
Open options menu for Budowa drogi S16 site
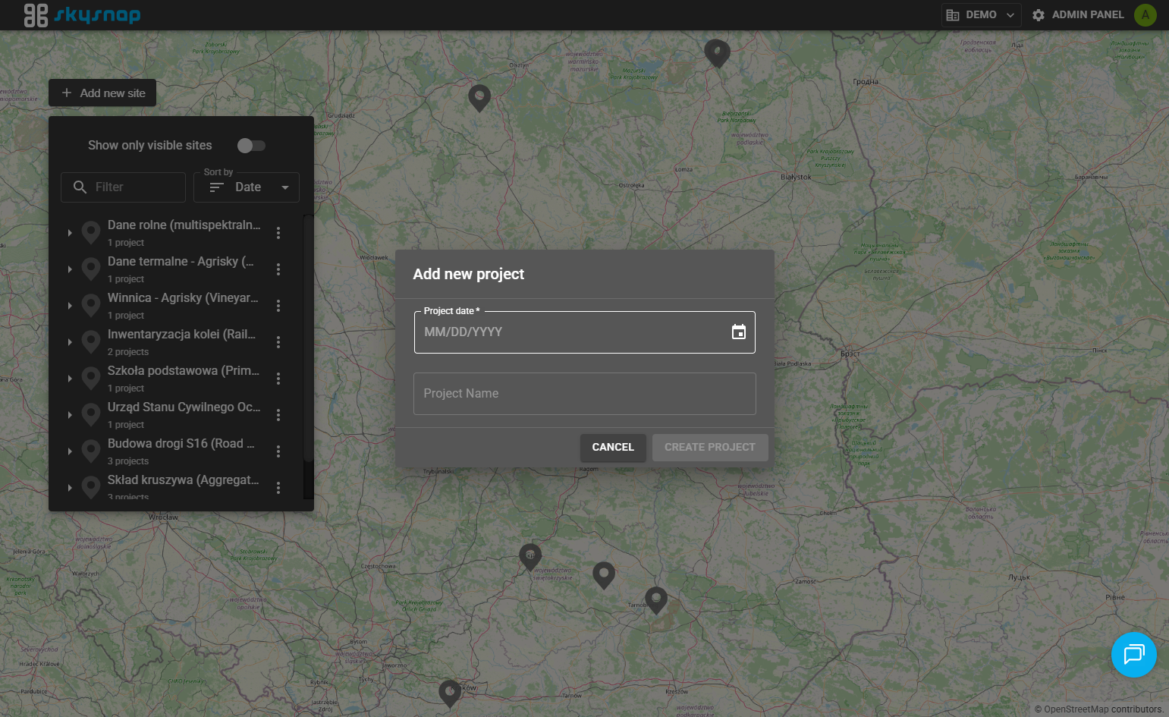pyautogui.click(x=278, y=451)
